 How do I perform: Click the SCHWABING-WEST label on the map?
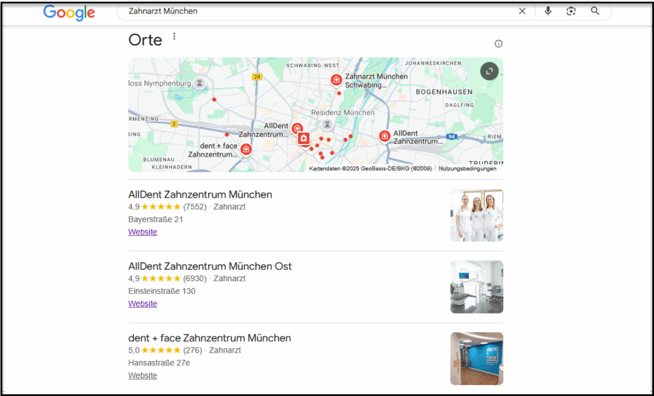tap(312, 66)
